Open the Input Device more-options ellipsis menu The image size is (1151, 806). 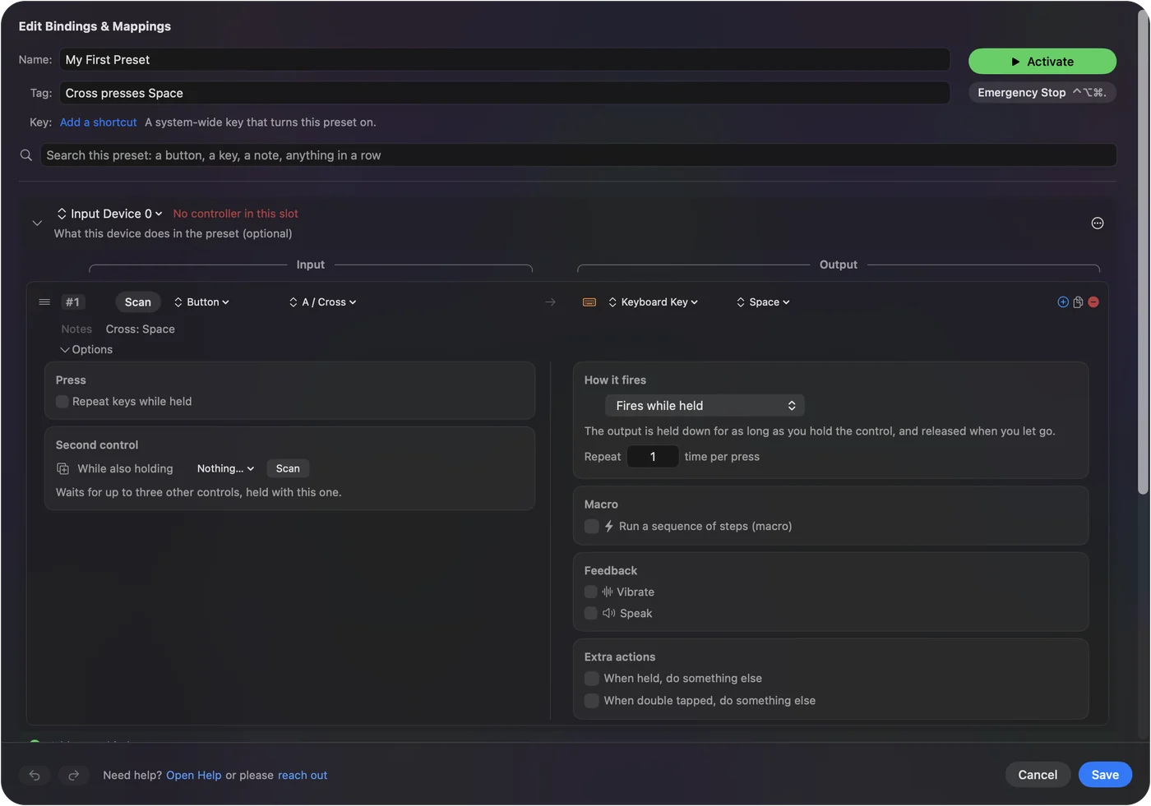point(1098,223)
